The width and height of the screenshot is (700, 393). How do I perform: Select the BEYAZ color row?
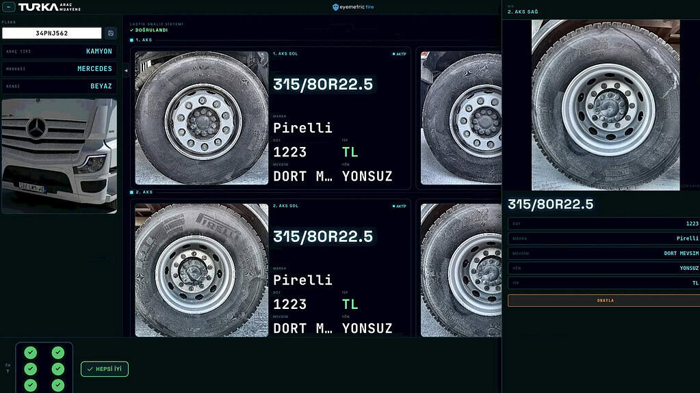[x=60, y=86]
